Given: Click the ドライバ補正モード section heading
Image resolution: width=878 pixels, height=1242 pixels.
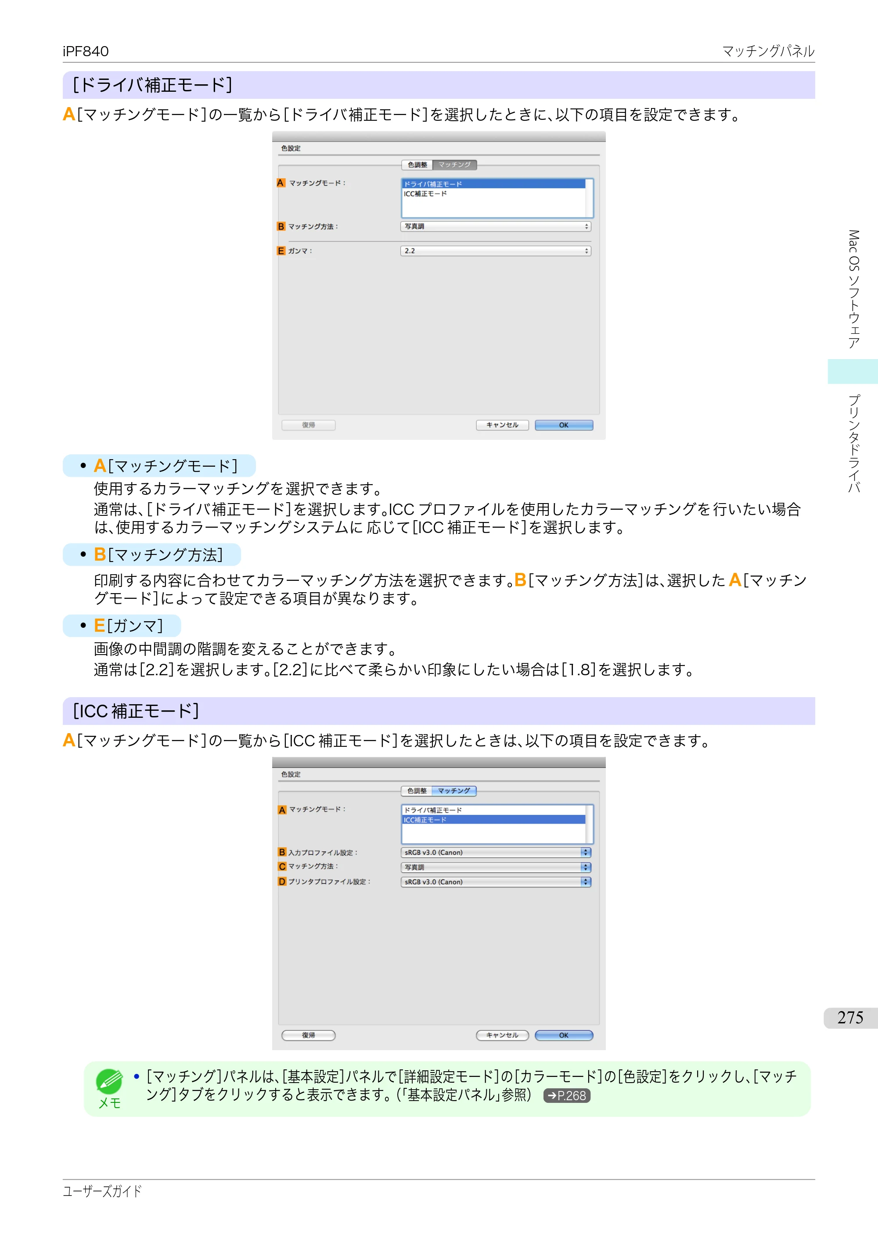Looking at the screenshot, I should [x=153, y=85].
